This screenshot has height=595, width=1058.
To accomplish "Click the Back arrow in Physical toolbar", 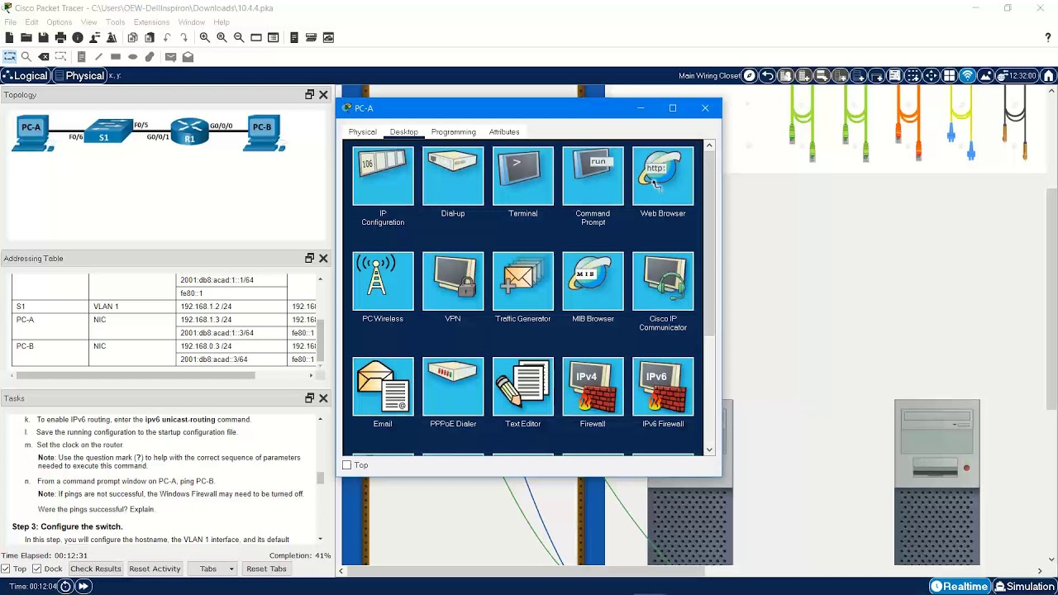I will click(767, 75).
